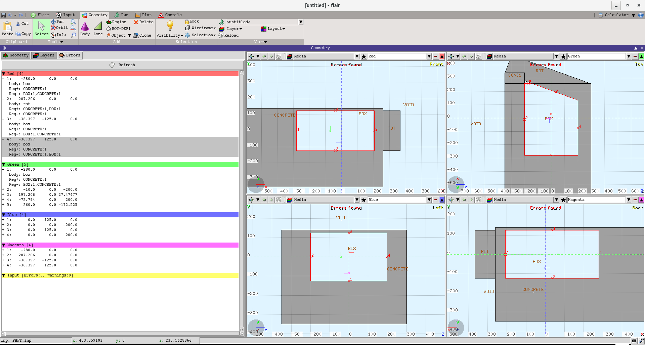Click the Paste clipboard icon
Screen dimensions: 645x345
[7, 26]
